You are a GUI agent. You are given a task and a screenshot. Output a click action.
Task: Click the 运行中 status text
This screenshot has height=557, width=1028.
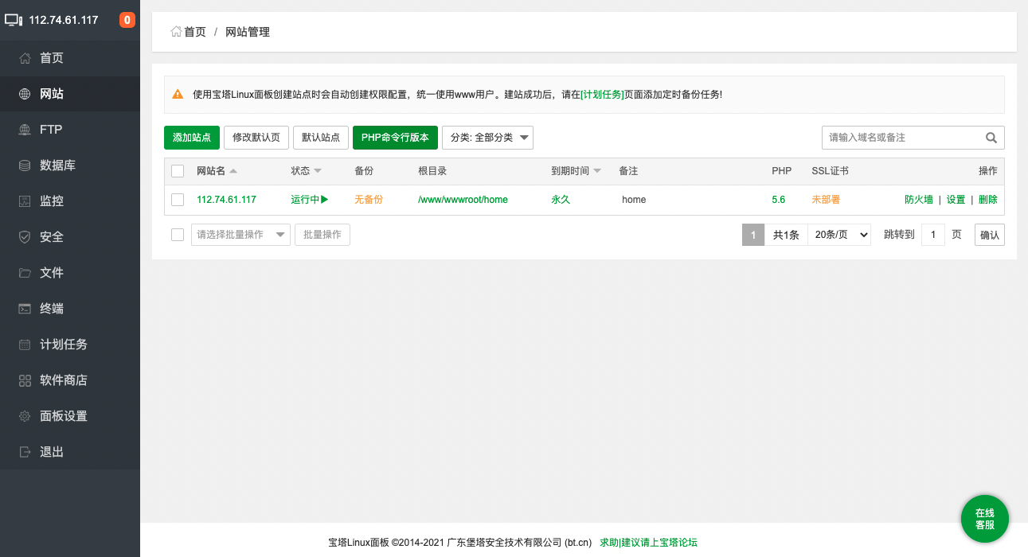(x=305, y=200)
